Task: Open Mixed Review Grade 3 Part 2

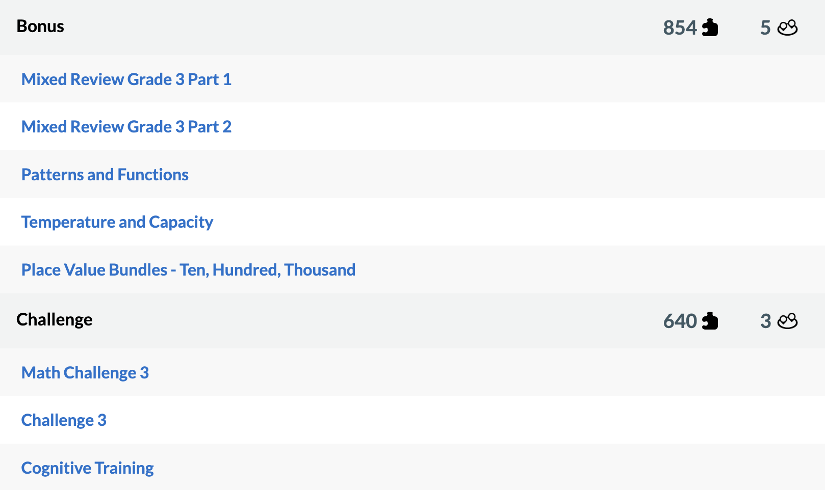Action: coord(126,126)
